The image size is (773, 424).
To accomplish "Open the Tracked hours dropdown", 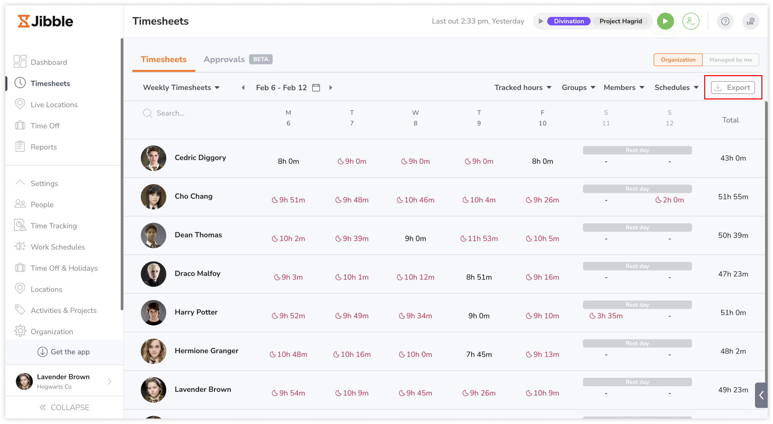I will coord(522,87).
